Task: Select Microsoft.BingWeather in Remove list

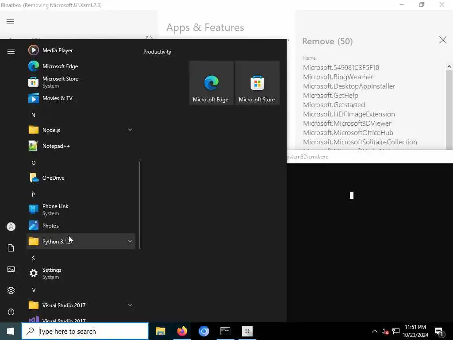Action: (338, 77)
